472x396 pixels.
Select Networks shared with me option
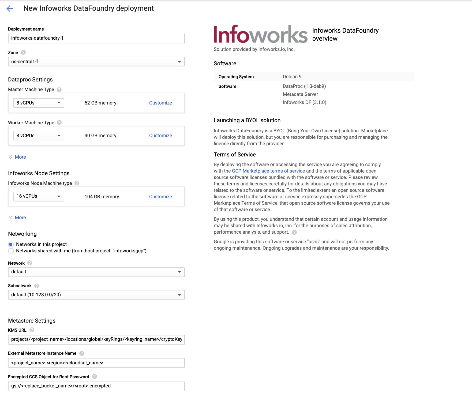click(11, 251)
